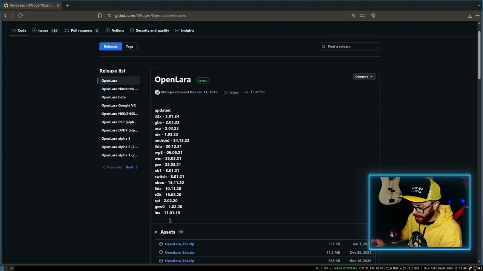This screenshot has height=271, width=483.
Task: Open the Brave shield icon
Action: pos(373,15)
